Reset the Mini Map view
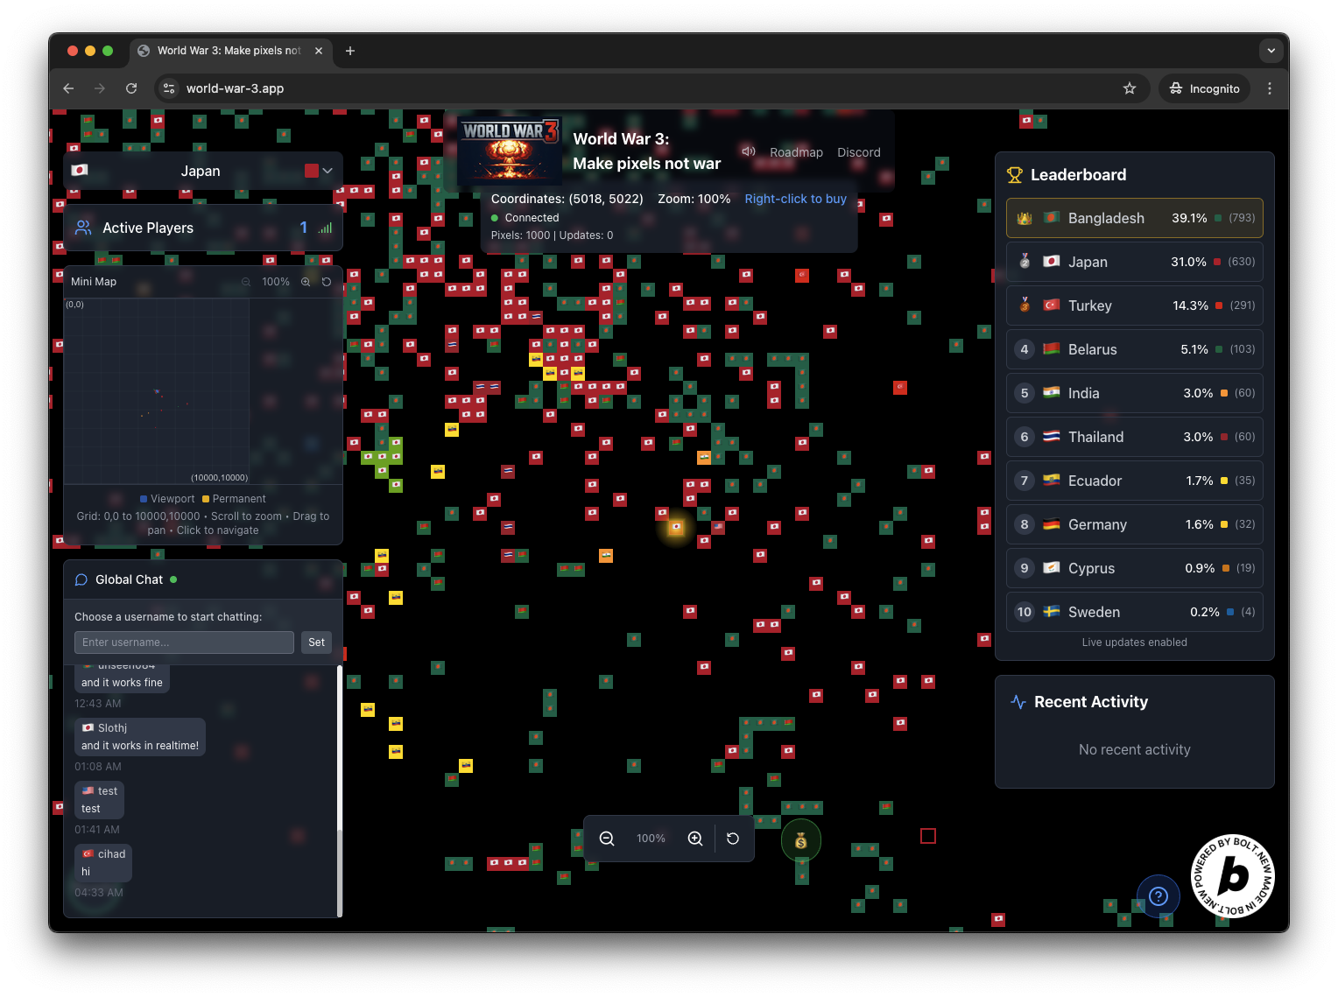Image resolution: width=1338 pixels, height=997 pixels. coord(327,282)
